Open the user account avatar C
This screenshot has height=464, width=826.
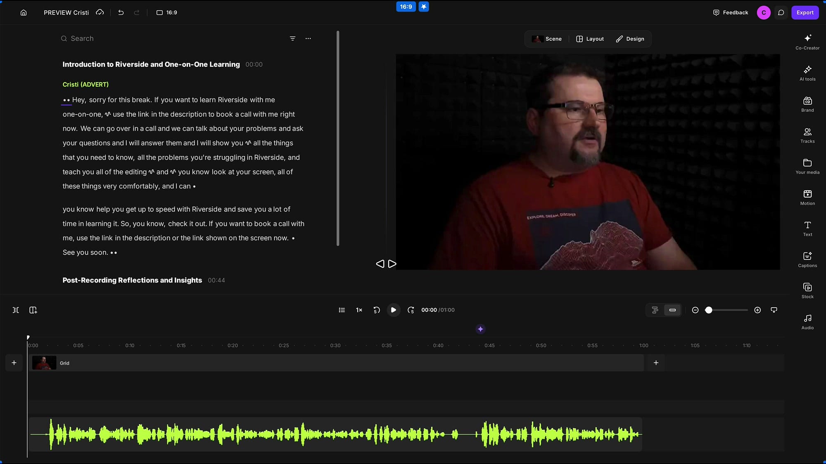click(x=764, y=12)
